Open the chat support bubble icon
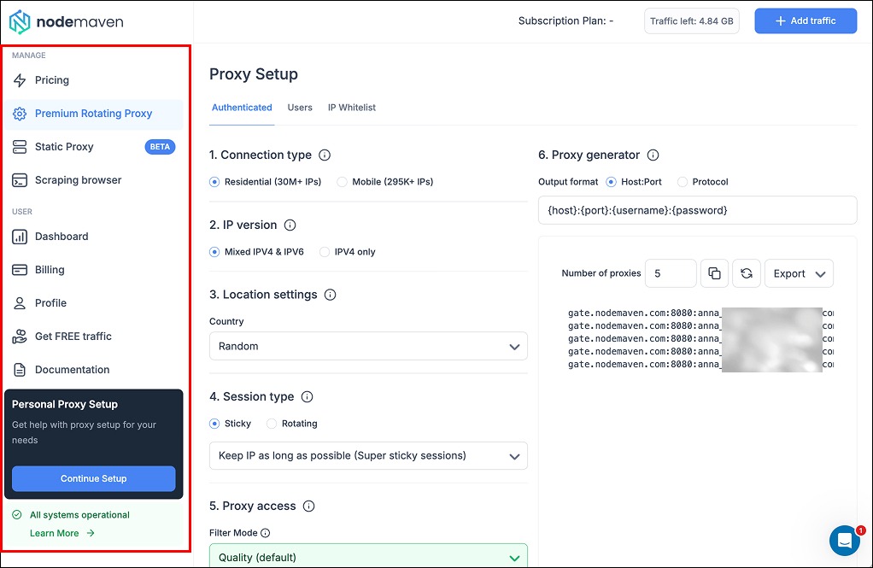 pyautogui.click(x=845, y=541)
